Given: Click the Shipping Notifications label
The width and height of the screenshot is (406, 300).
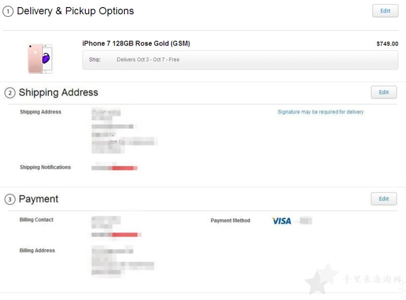Looking at the screenshot, I should coord(45,167).
